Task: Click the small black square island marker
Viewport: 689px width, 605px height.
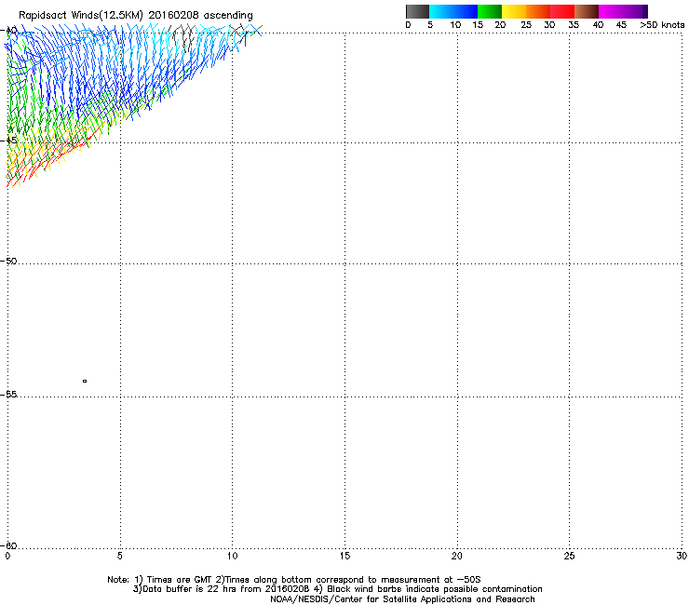Action: click(85, 381)
